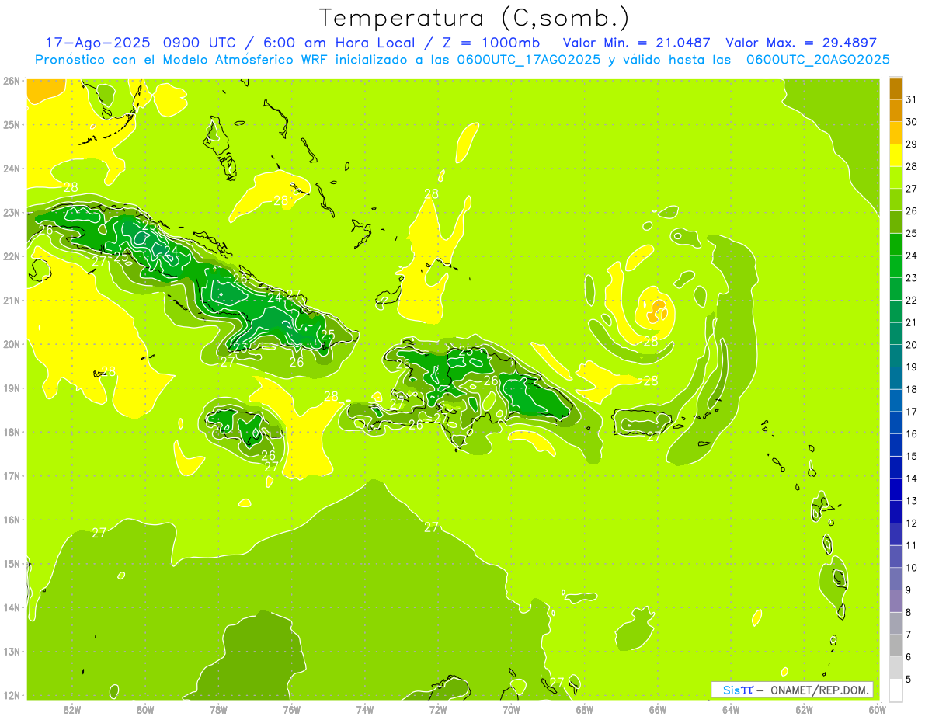Viewport: 932px width, 720px height.
Task: Click legend scale label "5"
Action: (x=909, y=679)
